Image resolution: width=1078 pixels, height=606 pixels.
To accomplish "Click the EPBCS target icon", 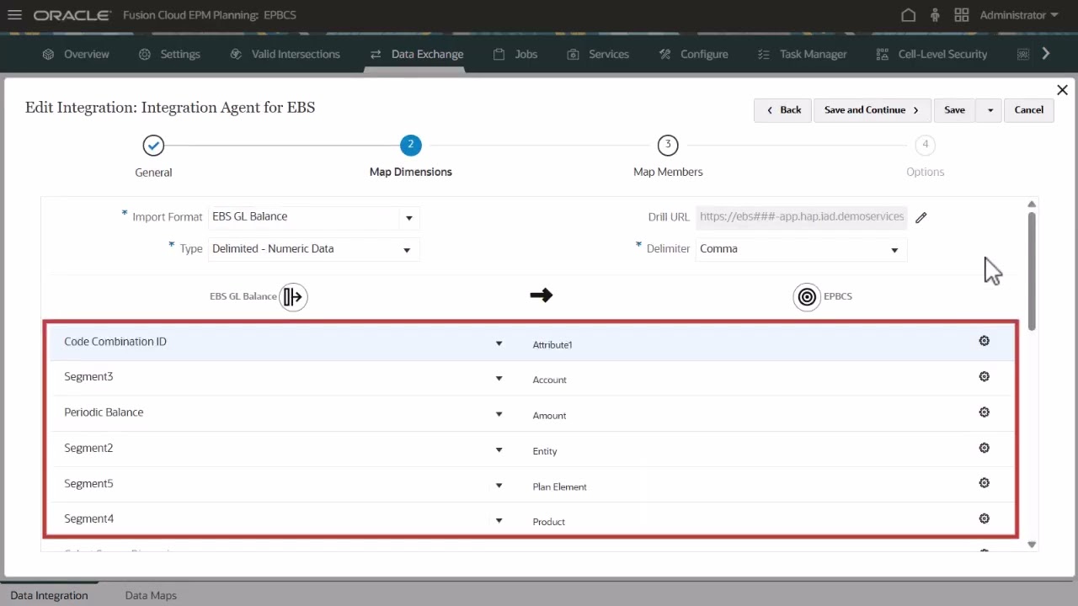I will [807, 296].
